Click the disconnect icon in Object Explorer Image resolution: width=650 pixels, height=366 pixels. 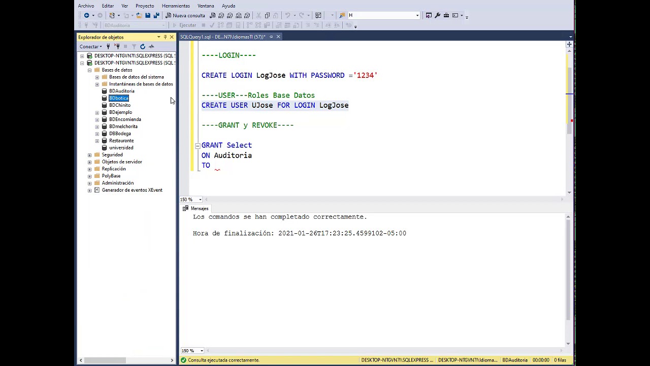(x=117, y=46)
